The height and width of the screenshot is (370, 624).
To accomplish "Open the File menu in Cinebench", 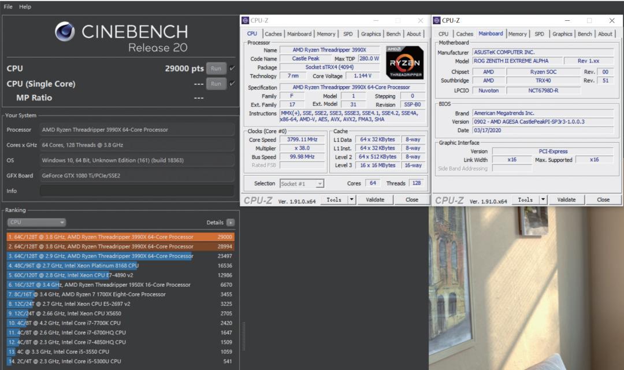I will pos(8,6).
